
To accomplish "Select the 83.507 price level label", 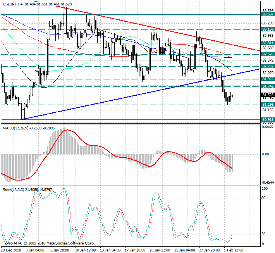I will [x=267, y=14].
